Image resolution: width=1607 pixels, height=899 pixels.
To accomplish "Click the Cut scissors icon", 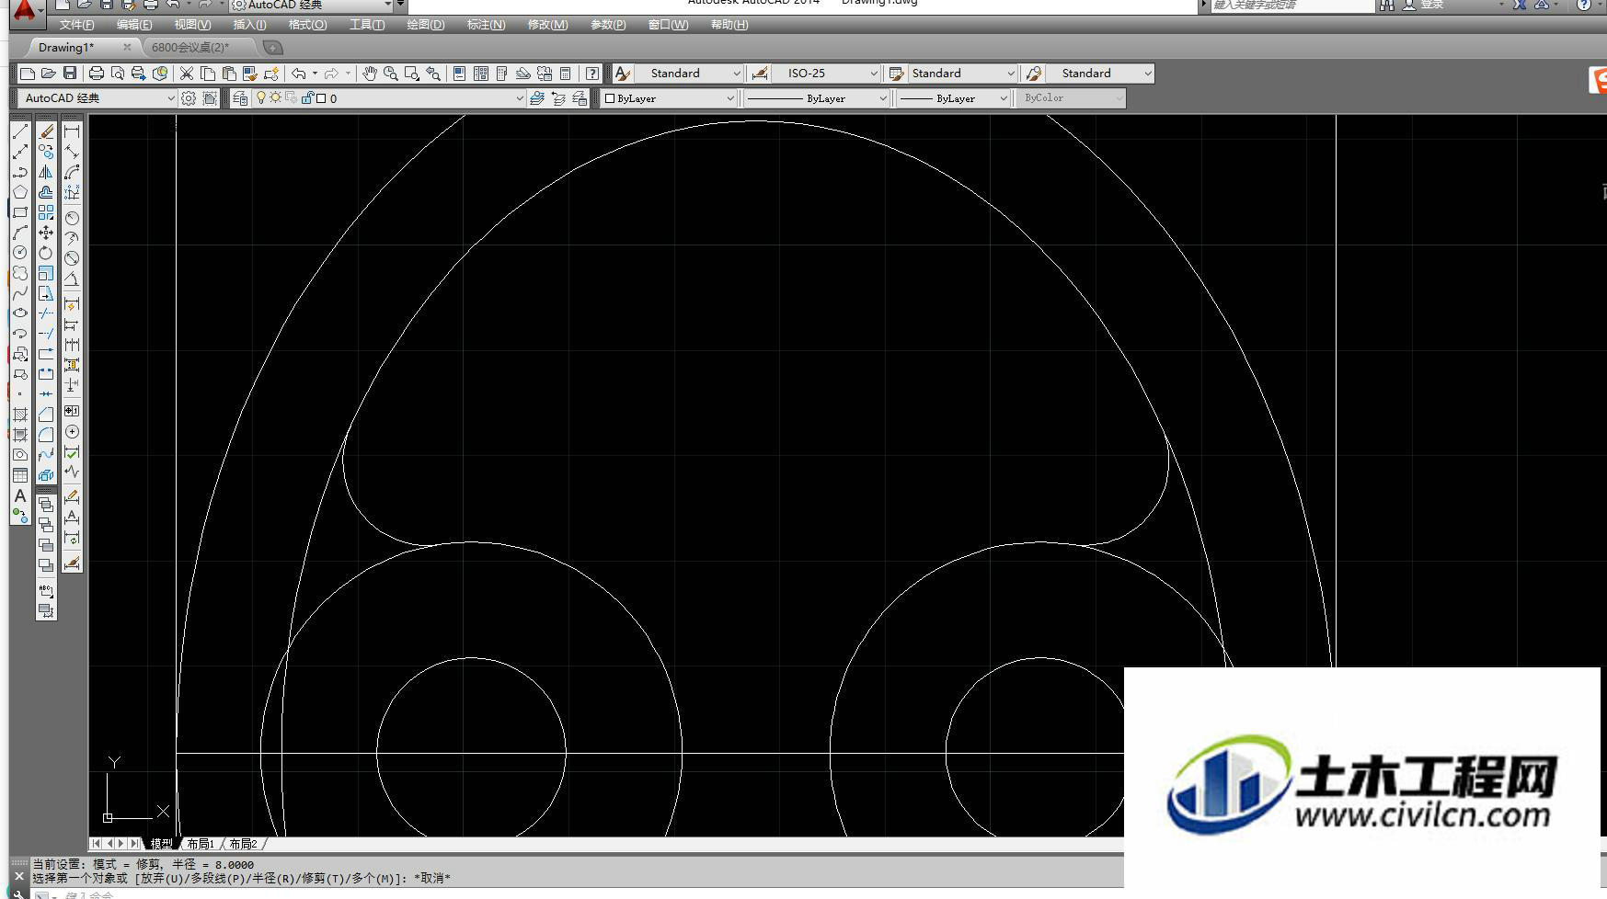I will (x=187, y=74).
